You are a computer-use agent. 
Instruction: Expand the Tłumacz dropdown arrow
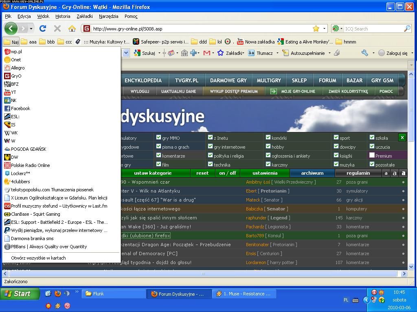tap(277, 53)
